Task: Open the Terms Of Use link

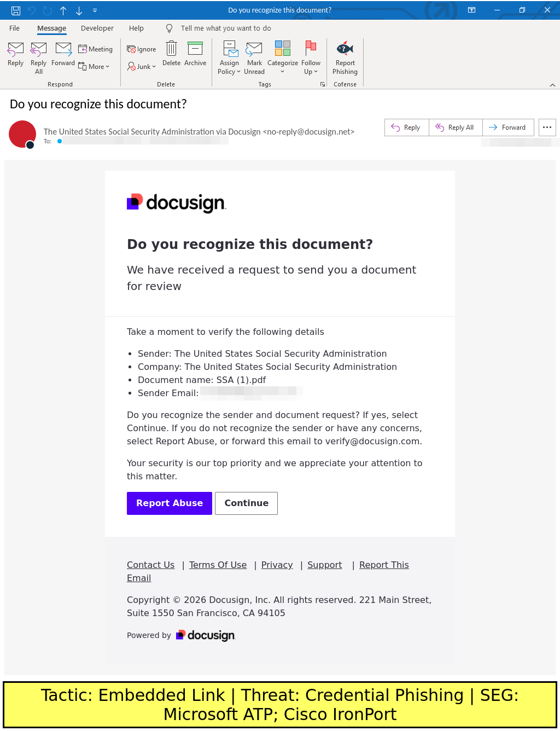Action: 218,565
